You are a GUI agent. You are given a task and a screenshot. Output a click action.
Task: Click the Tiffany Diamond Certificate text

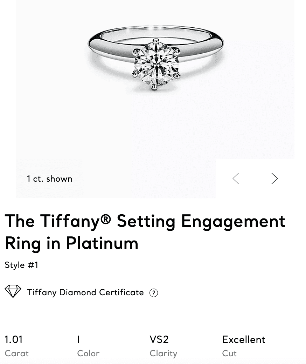coord(85,292)
